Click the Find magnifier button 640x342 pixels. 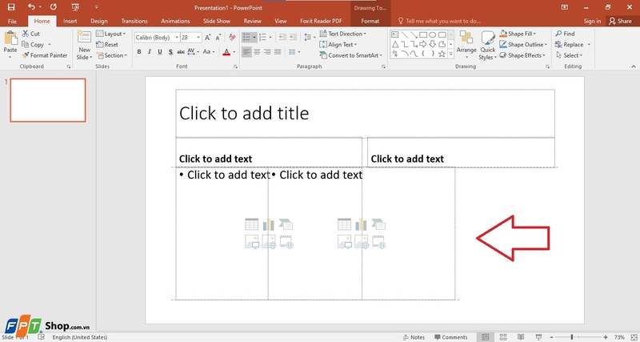click(x=565, y=34)
